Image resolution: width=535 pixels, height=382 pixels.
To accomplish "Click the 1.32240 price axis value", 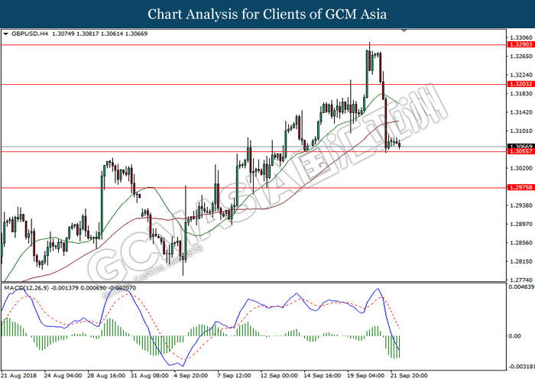I will (x=521, y=75).
